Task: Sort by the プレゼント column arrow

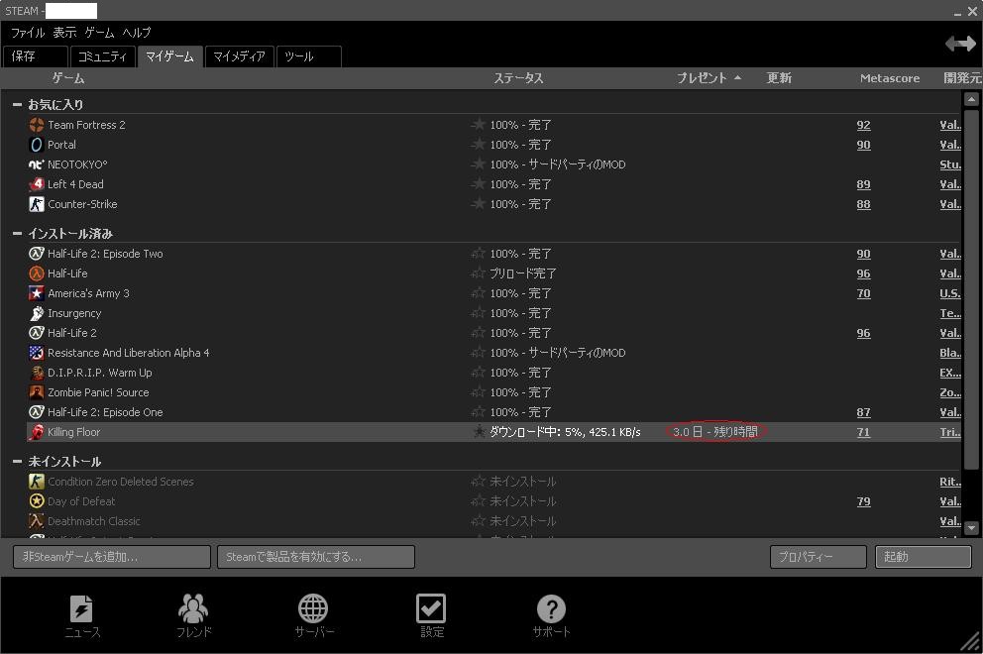Action: (738, 77)
